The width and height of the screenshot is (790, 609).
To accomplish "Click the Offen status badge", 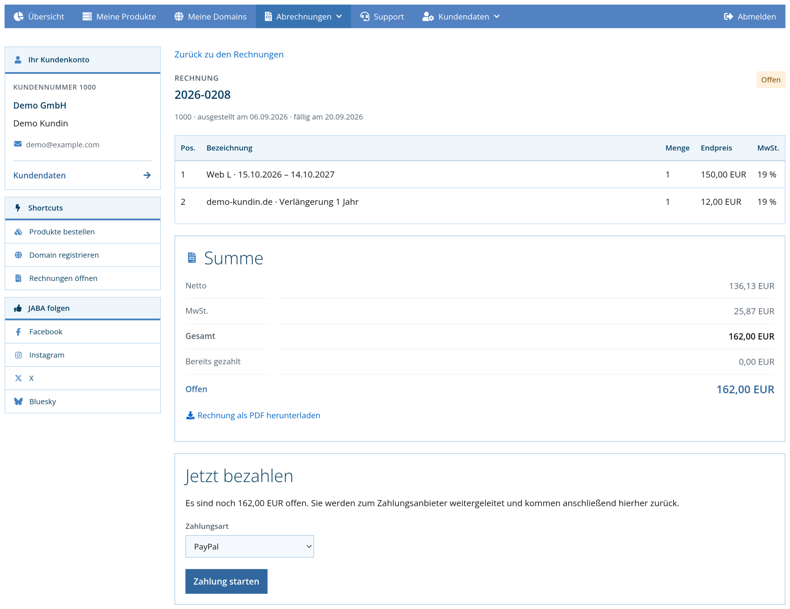I will [771, 80].
